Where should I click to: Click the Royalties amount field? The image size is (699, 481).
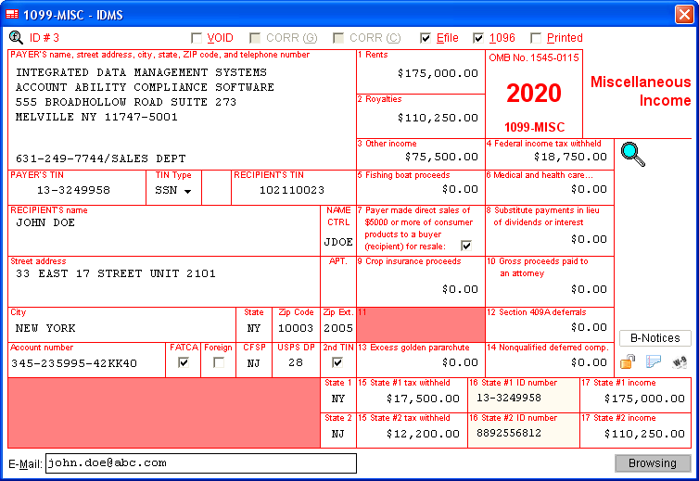[x=421, y=118]
